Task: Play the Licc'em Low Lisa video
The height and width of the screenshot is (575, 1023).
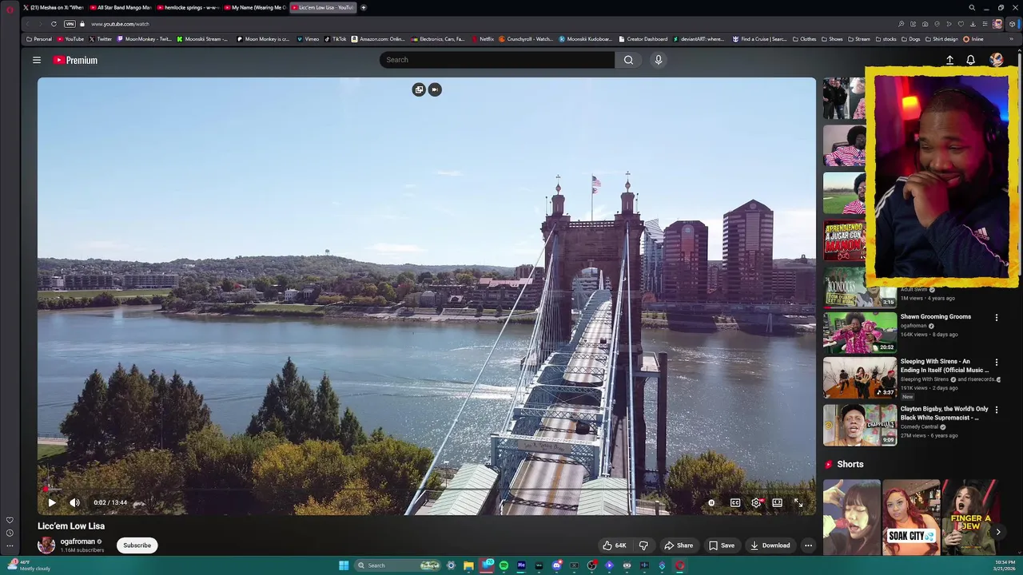Action: (x=52, y=502)
